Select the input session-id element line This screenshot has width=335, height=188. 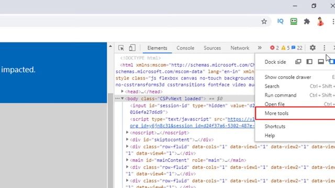tap(192, 109)
